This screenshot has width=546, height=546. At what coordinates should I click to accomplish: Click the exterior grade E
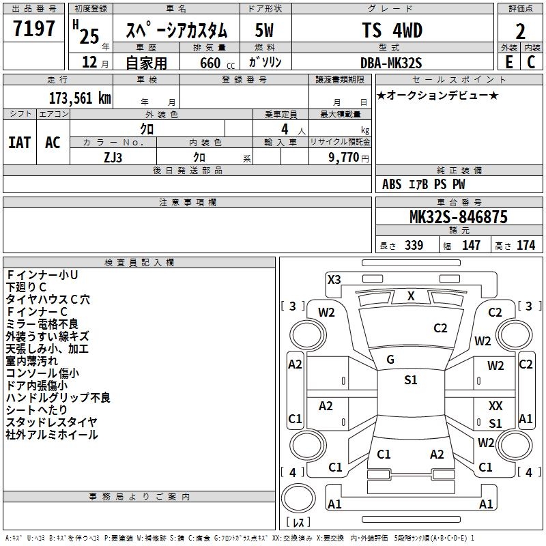pos(509,62)
